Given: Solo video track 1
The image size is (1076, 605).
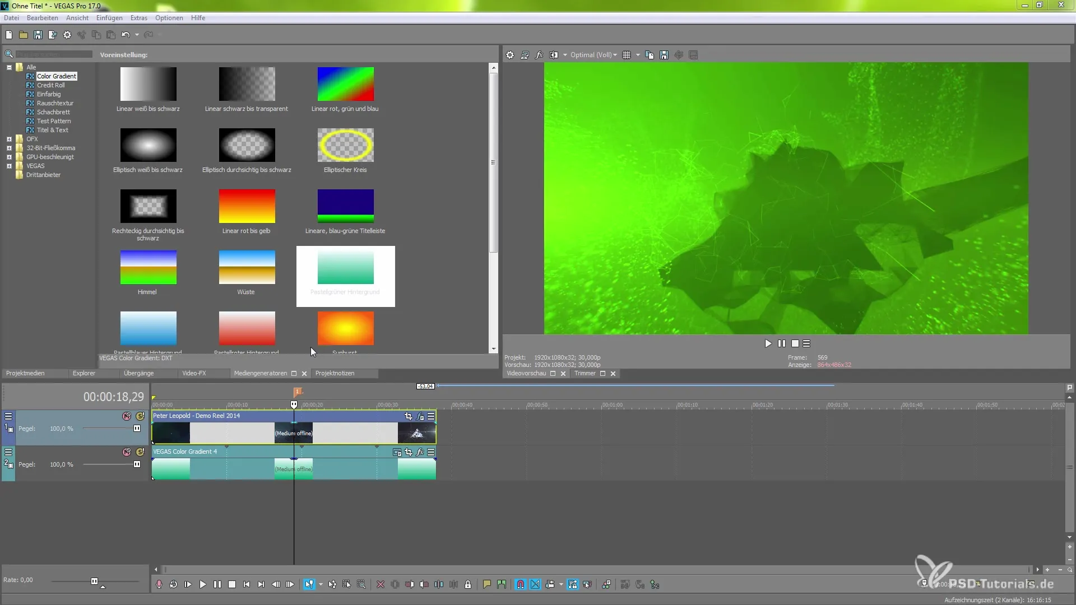Looking at the screenshot, I should (140, 416).
